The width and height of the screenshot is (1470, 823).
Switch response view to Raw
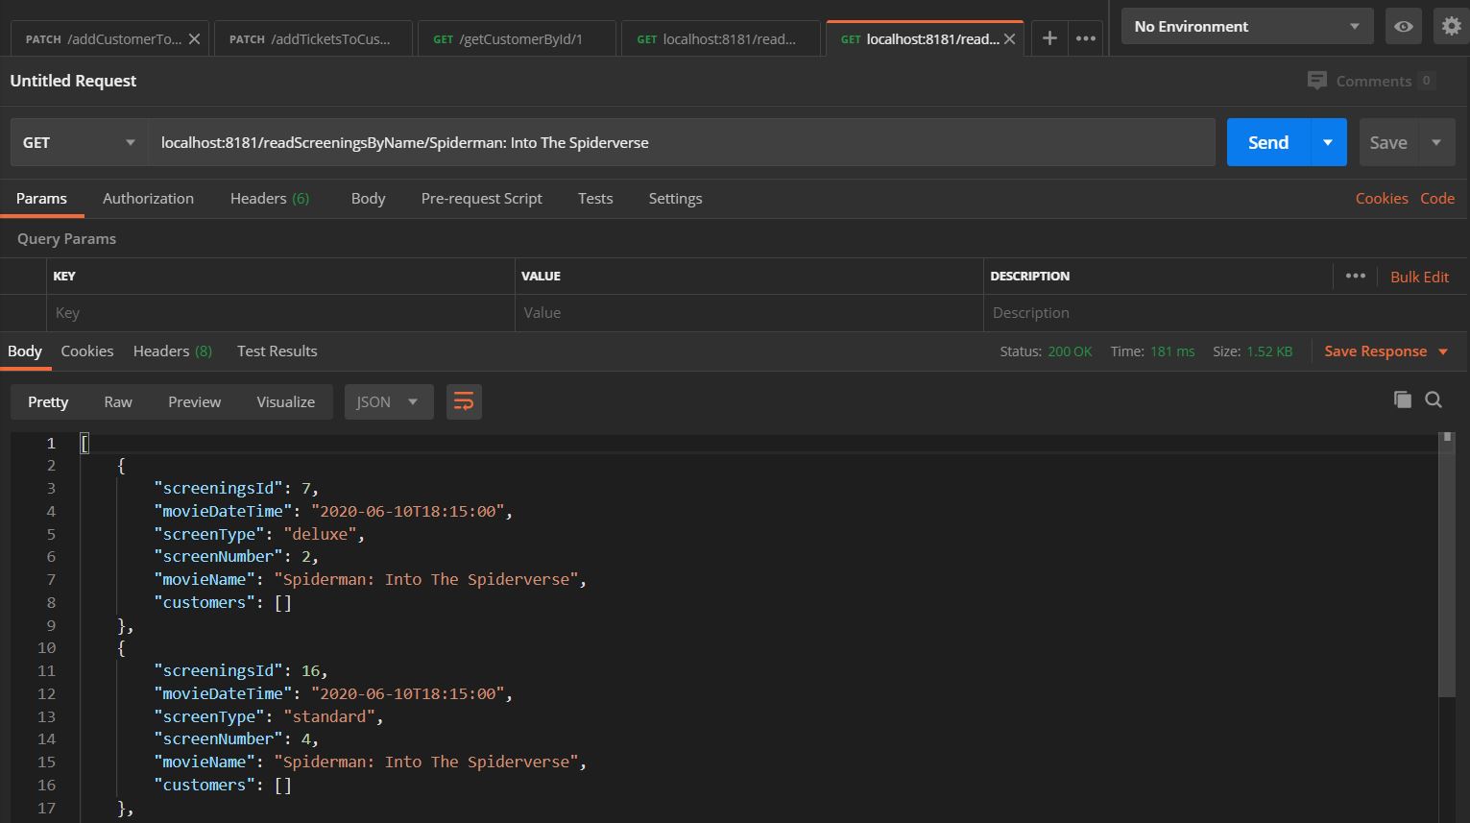click(x=118, y=401)
